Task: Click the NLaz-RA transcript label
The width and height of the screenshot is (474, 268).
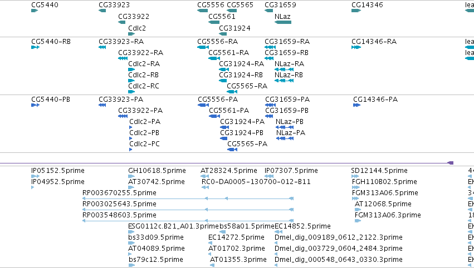Action: pyautogui.click(x=289, y=64)
